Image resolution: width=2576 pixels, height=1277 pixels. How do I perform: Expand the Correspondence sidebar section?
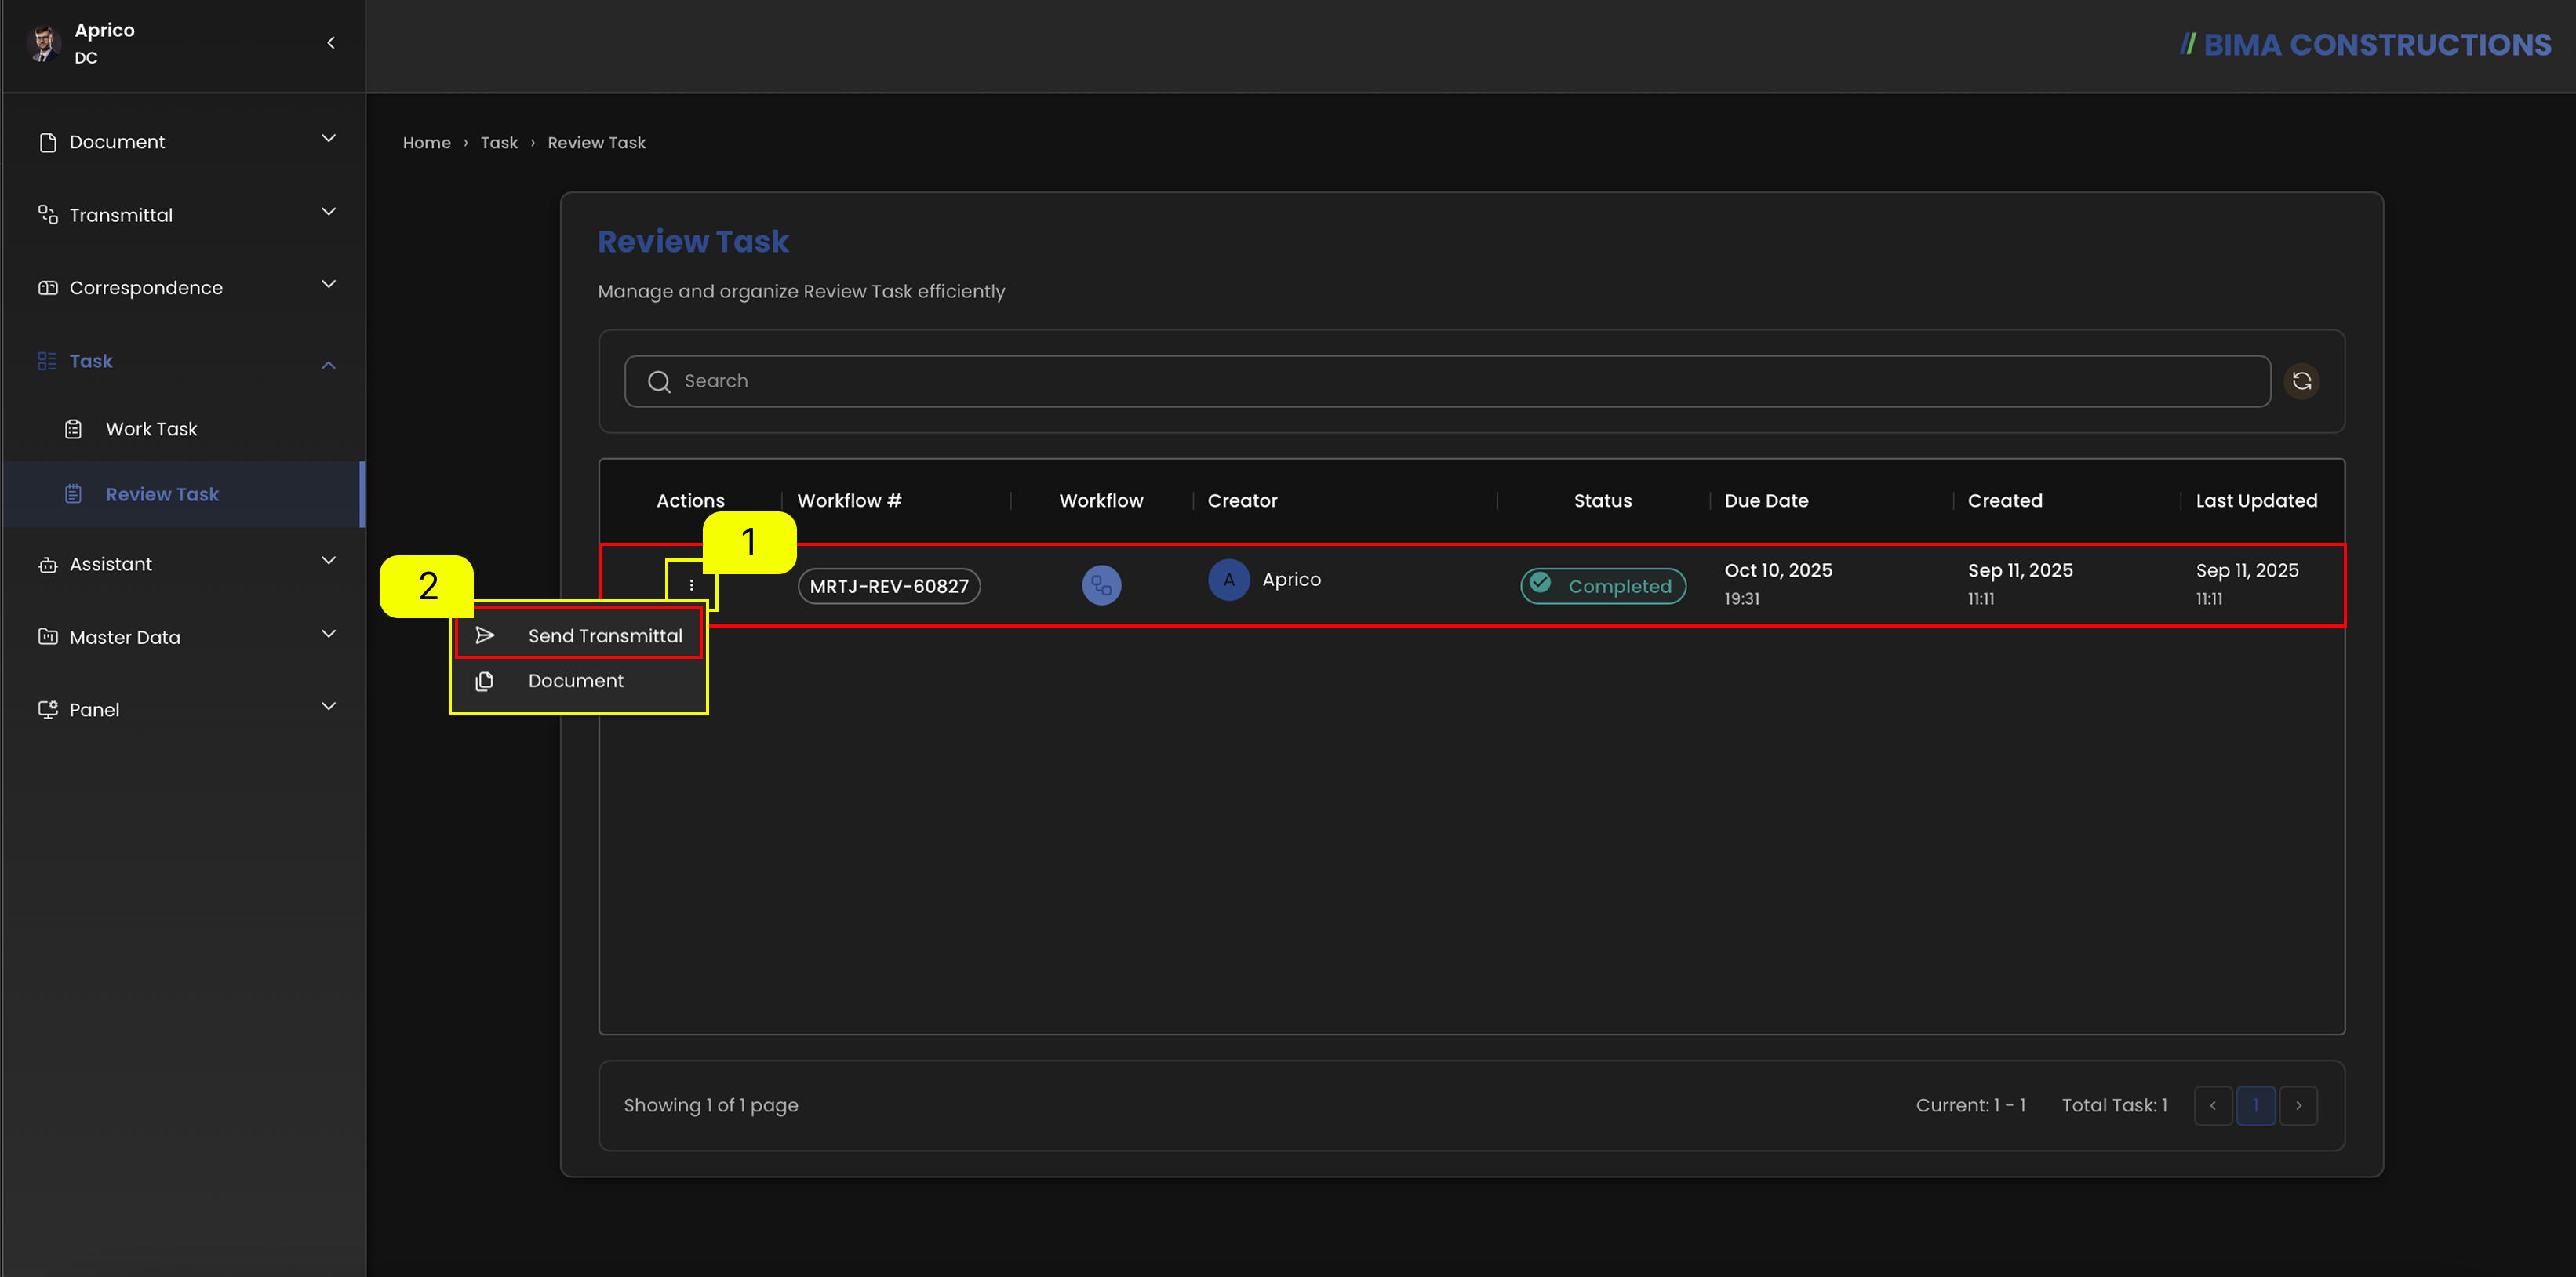328,285
